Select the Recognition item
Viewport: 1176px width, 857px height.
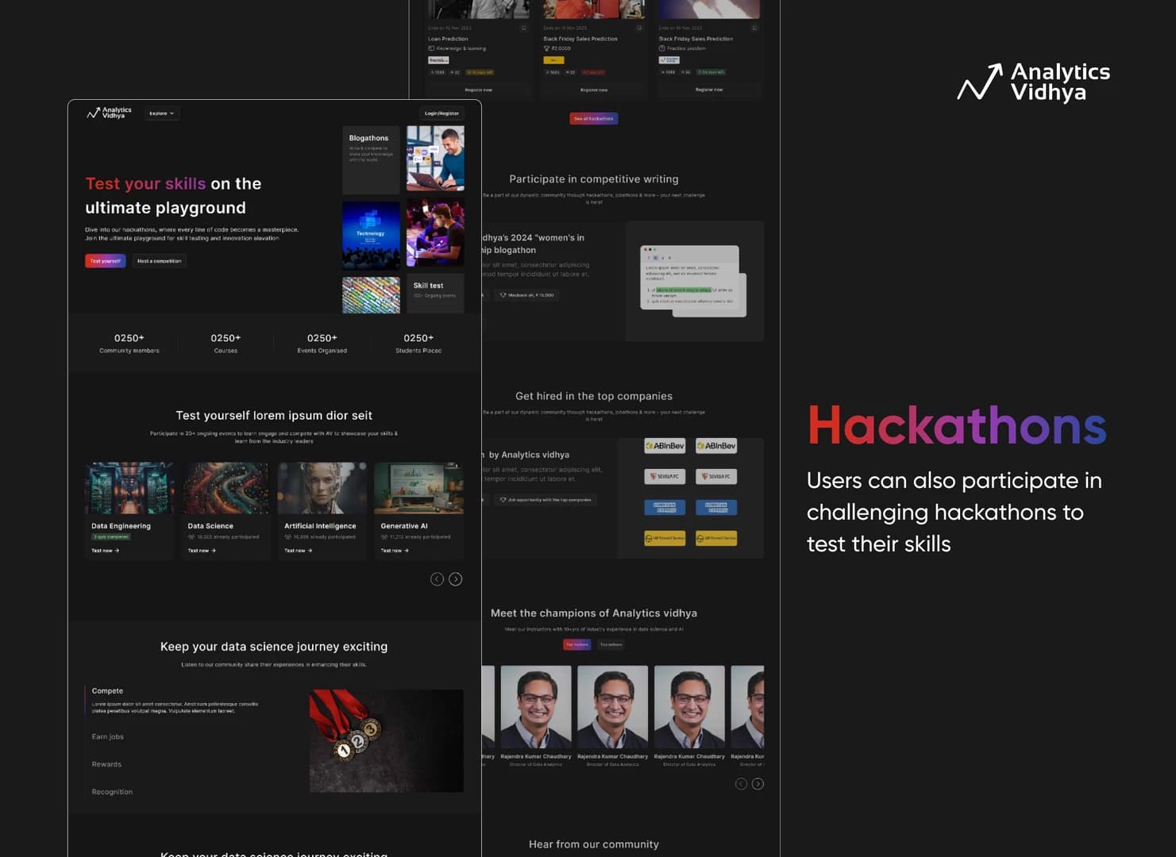pyautogui.click(x=112, y=792)
